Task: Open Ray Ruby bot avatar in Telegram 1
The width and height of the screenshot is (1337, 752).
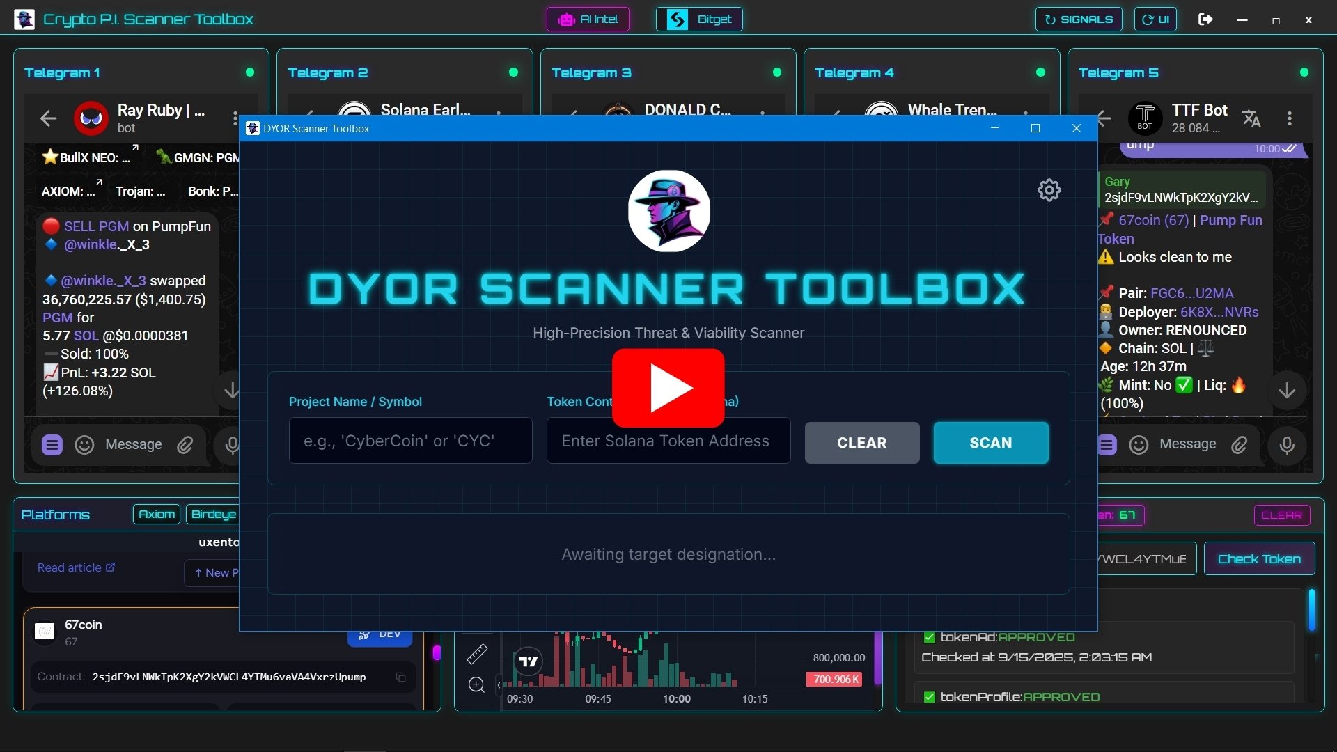Action: tap(91, 118)
